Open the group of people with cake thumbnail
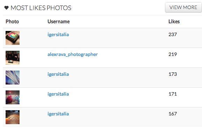This screenshot has width=202, height=129. [13, 58]
